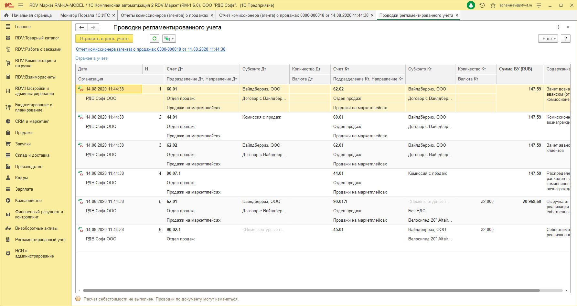Select posting row 3 debit account 62.02

tap(172, 145)
